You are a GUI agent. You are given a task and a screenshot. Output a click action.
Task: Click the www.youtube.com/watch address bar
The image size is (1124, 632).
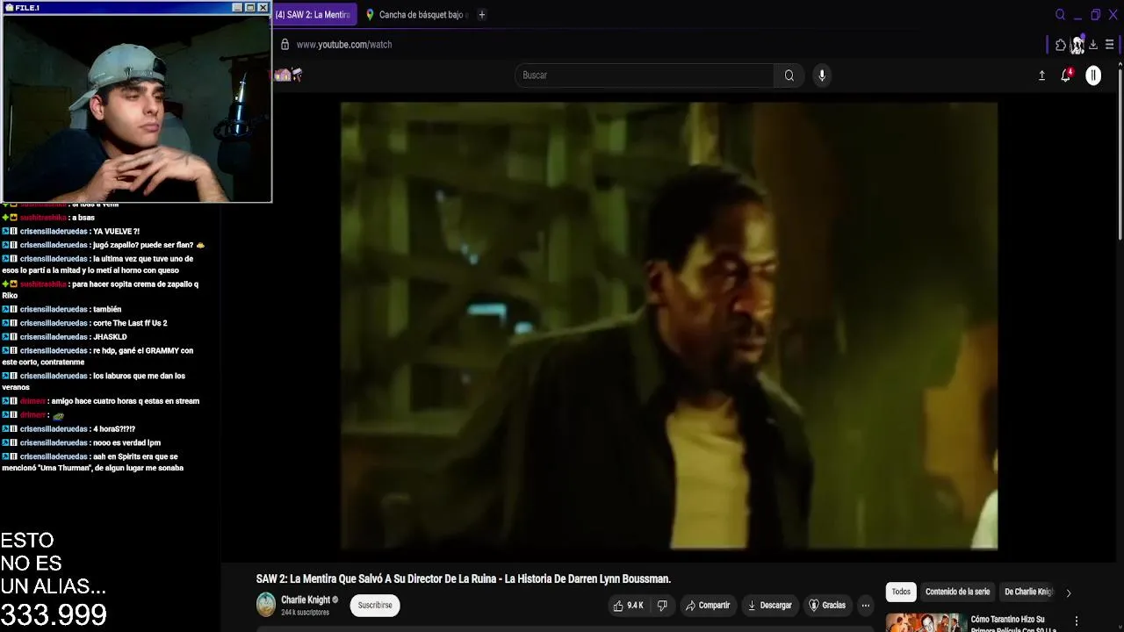pos(344,45)
